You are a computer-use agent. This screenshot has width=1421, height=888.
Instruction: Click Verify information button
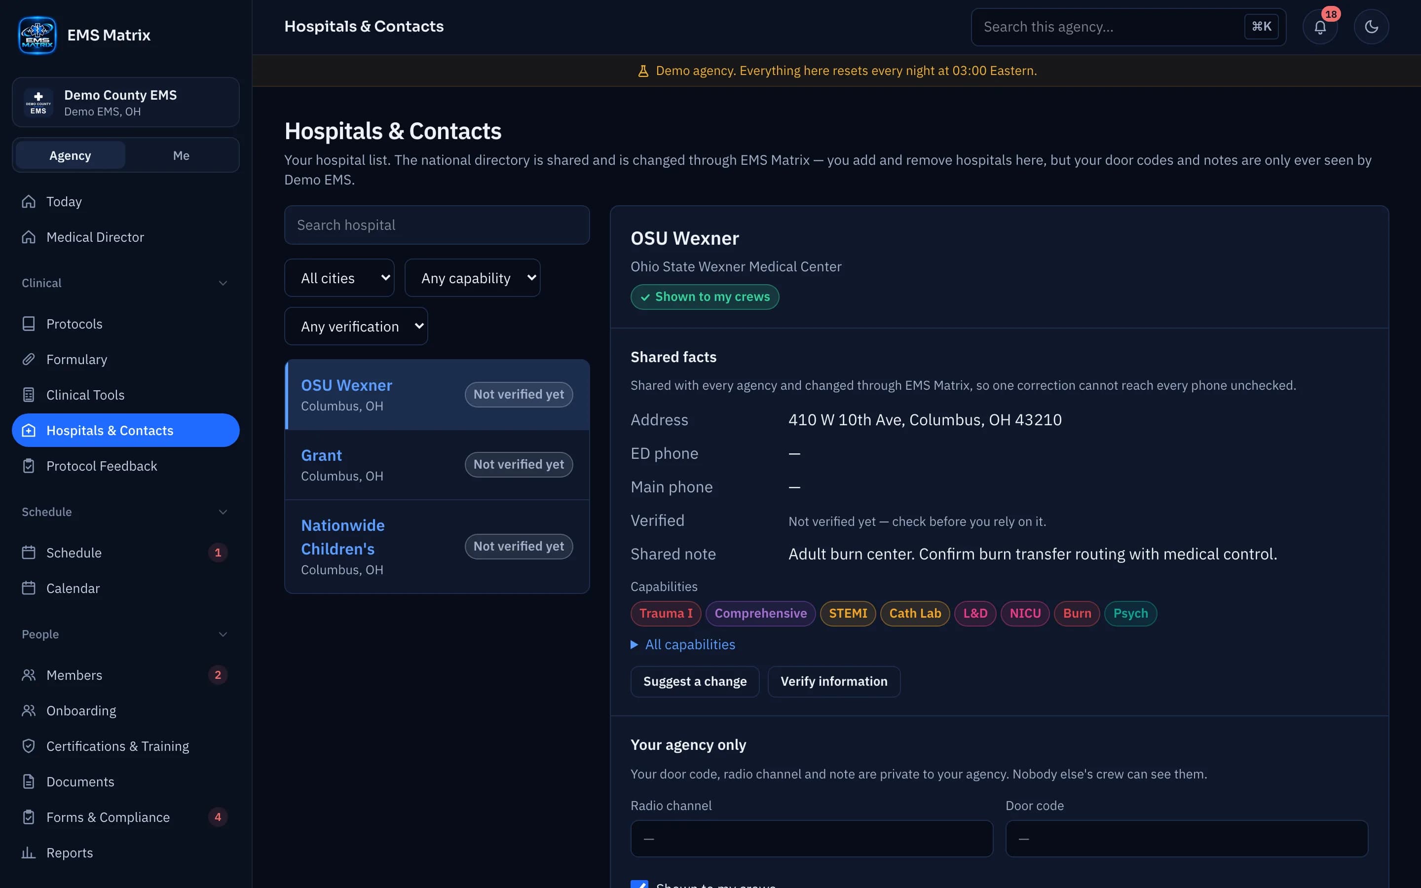834,681
